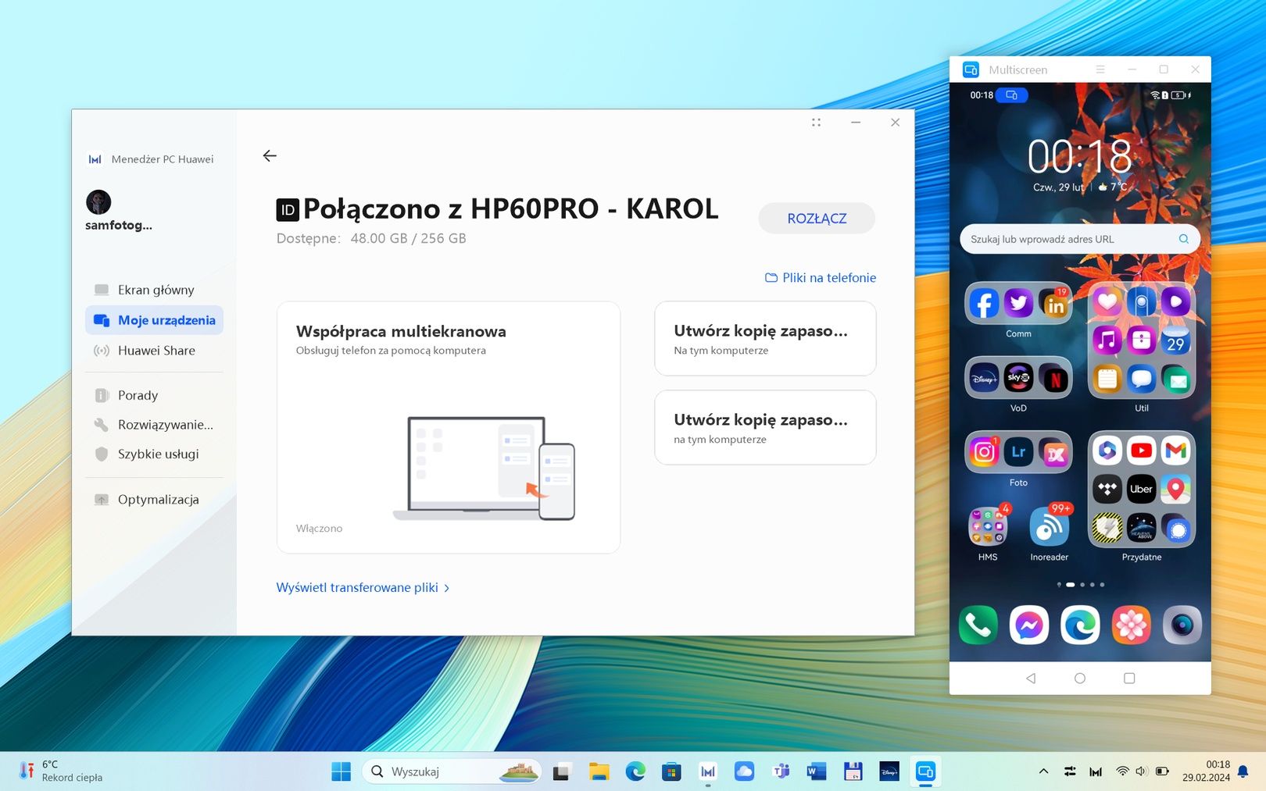Open the Calendar app showing 29
The height and width of the screenshot is (791, 1266).
1176,340
